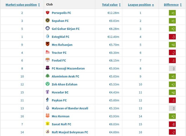The width and height of the screenshot is (186, 136).
Task: Click the Tractor FC club crest icon
Action: (48, 53)
